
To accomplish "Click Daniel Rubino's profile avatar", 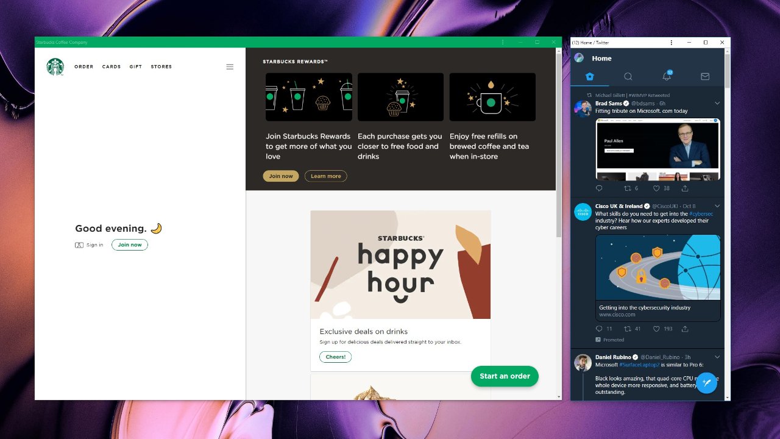I will (583, 362).
